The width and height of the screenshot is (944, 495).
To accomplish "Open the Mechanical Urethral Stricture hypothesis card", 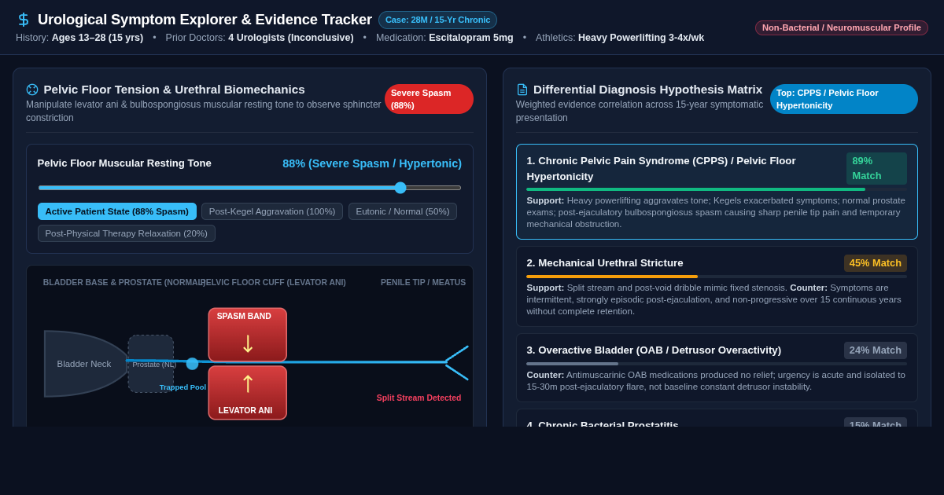I will (717, 286).
